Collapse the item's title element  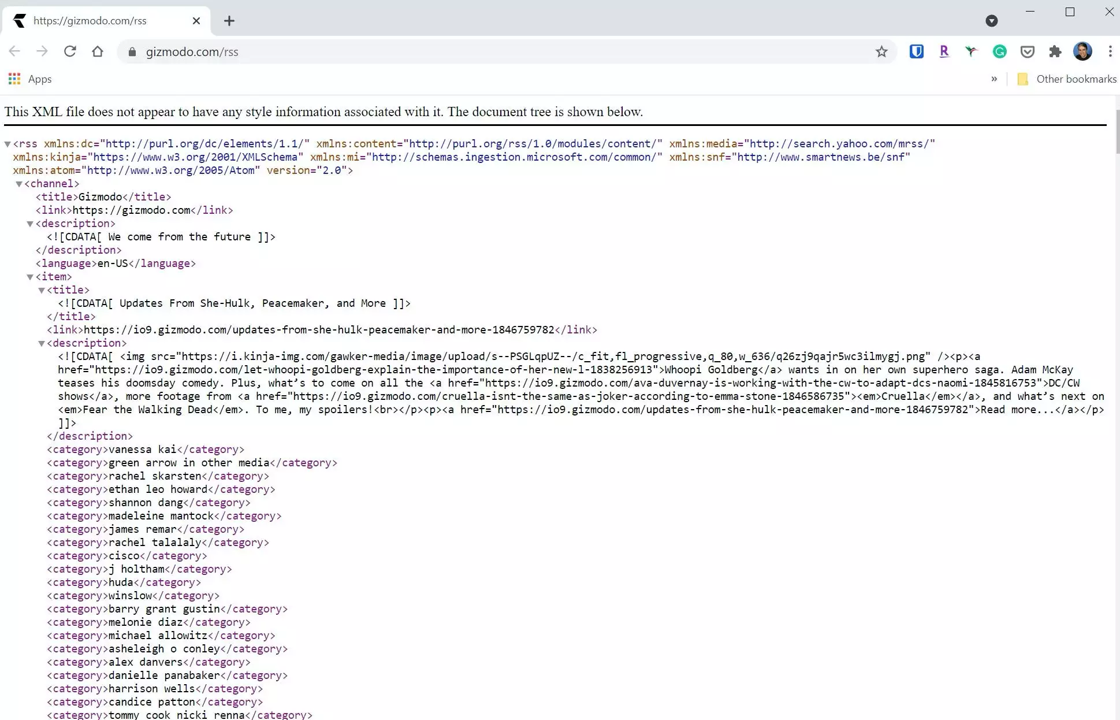pyautogui.click(x=42, y=290)
